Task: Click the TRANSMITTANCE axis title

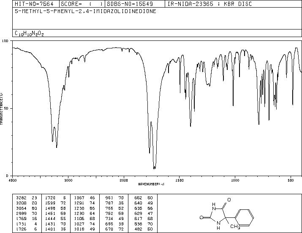Action: [1, 109]
